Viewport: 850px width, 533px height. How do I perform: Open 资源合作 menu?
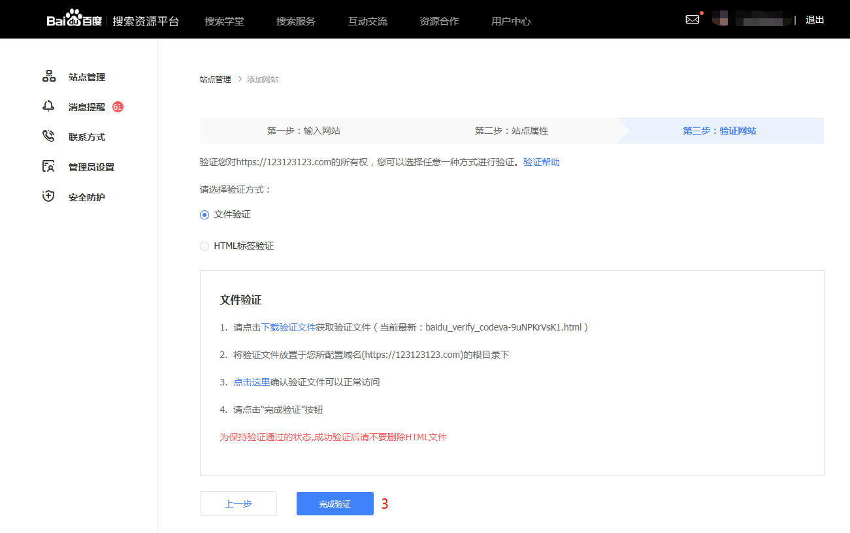pyautogui.click(x=439, y=21)
